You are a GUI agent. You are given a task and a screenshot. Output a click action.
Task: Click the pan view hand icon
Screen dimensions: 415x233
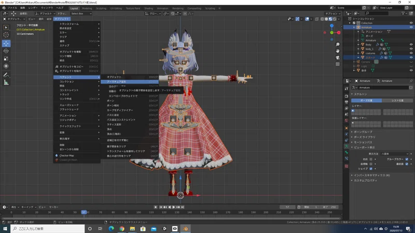click(x=338, y=51)
